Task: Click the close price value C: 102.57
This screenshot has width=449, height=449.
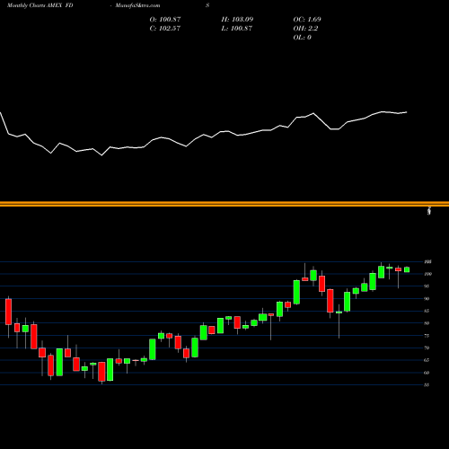Action: (165, 29)
